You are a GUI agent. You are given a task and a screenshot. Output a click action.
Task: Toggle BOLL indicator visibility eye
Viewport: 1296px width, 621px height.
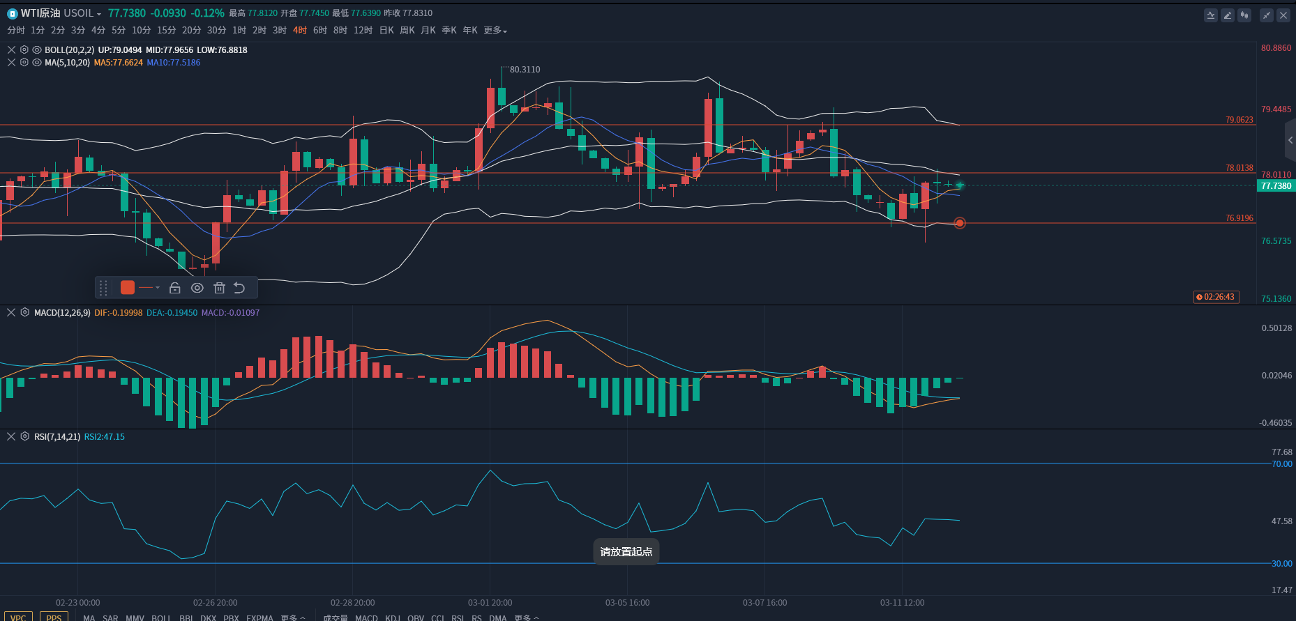pyautogui.click(x=37, y=50)
